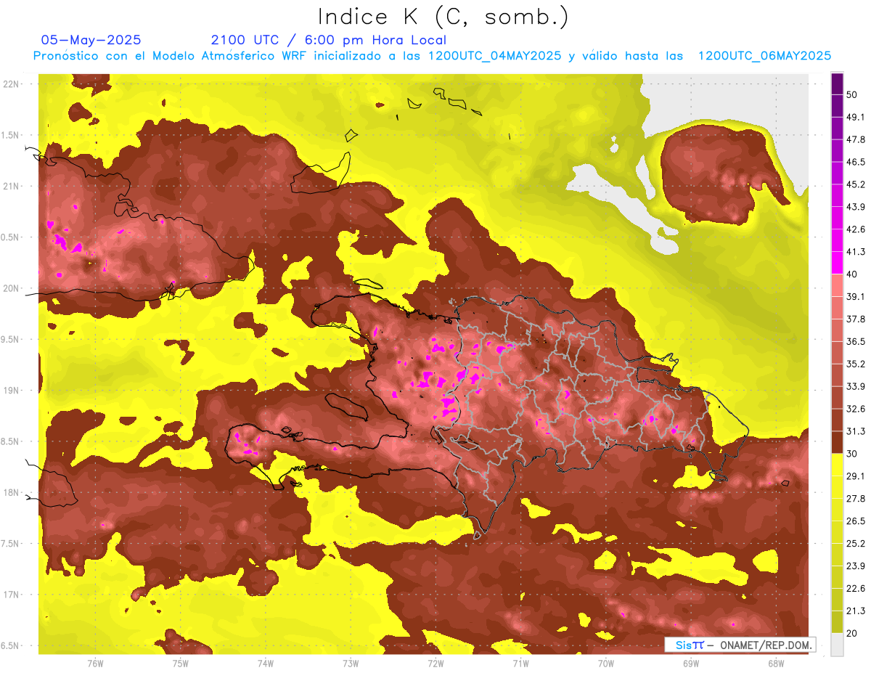The image size is (871, 673).
Task: Click latitude label '21N'
Action: (x=11, y=187)
